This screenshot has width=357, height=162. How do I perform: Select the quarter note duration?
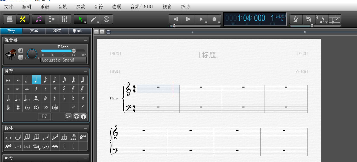[x=36, y=80]
